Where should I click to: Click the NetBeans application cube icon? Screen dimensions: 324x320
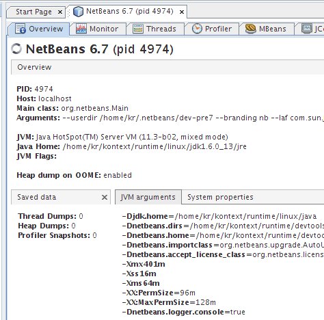pos(78,12)
